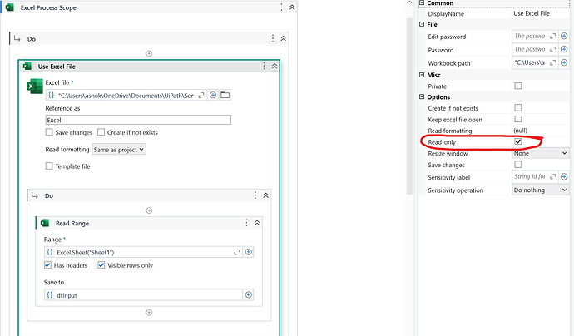
Task: Collapse the Options properties section
Action: point(422,97)
